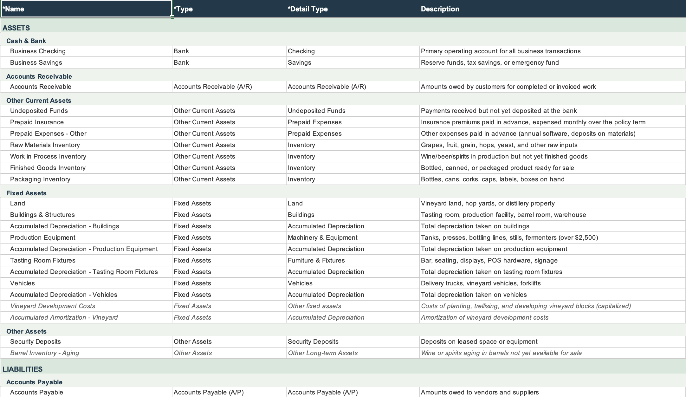This screenshot has height=397, width=686.
Task: Select the *Name header cell
Action: tap(86, 9)
